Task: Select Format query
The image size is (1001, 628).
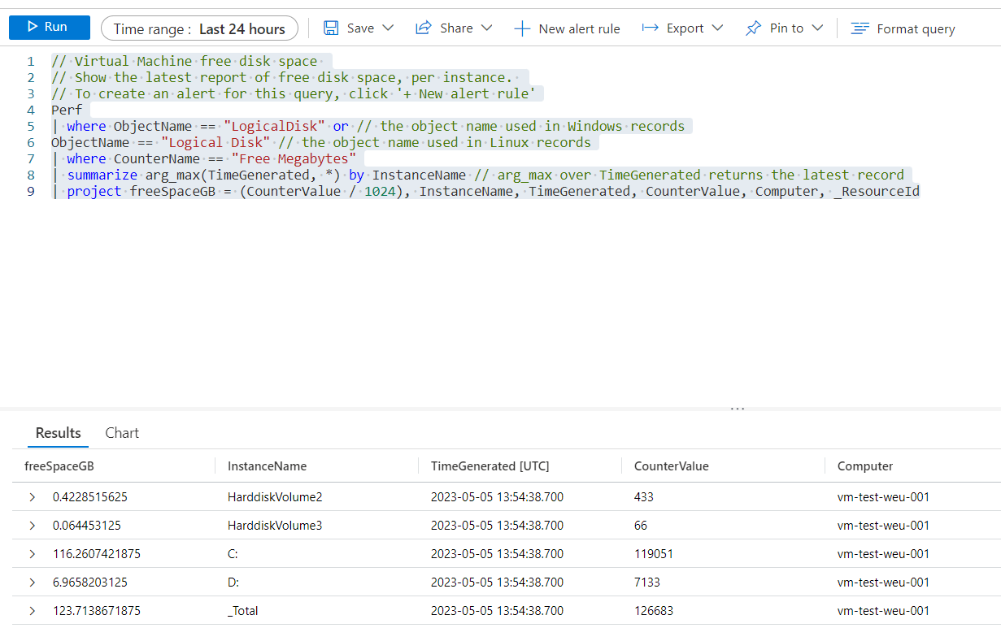Action: (x=903, y=28)
